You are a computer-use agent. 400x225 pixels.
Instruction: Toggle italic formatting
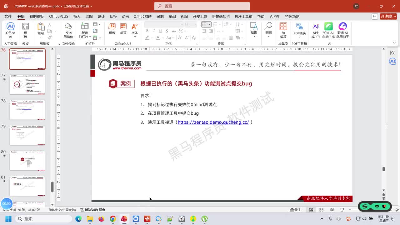tap(154, 31)
